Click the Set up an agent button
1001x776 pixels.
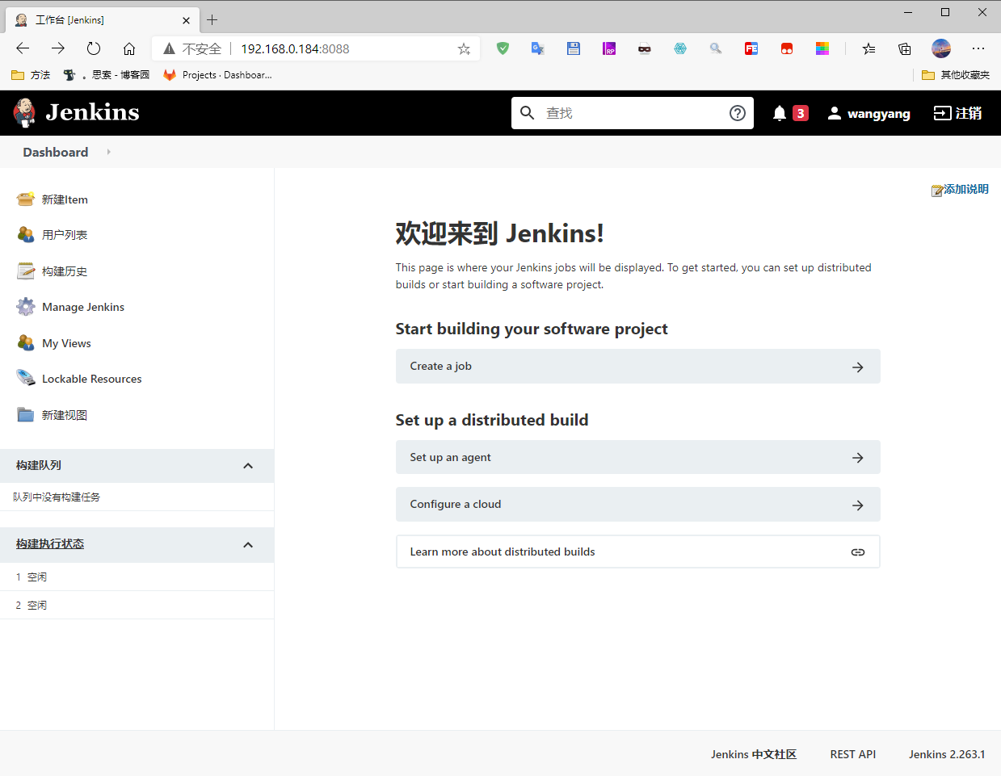tap(637, 458)
